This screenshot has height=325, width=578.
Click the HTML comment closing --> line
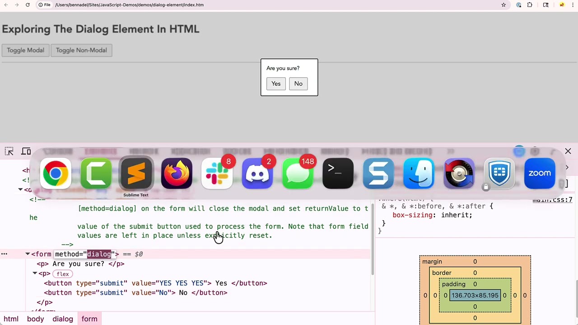pos(67,244)
